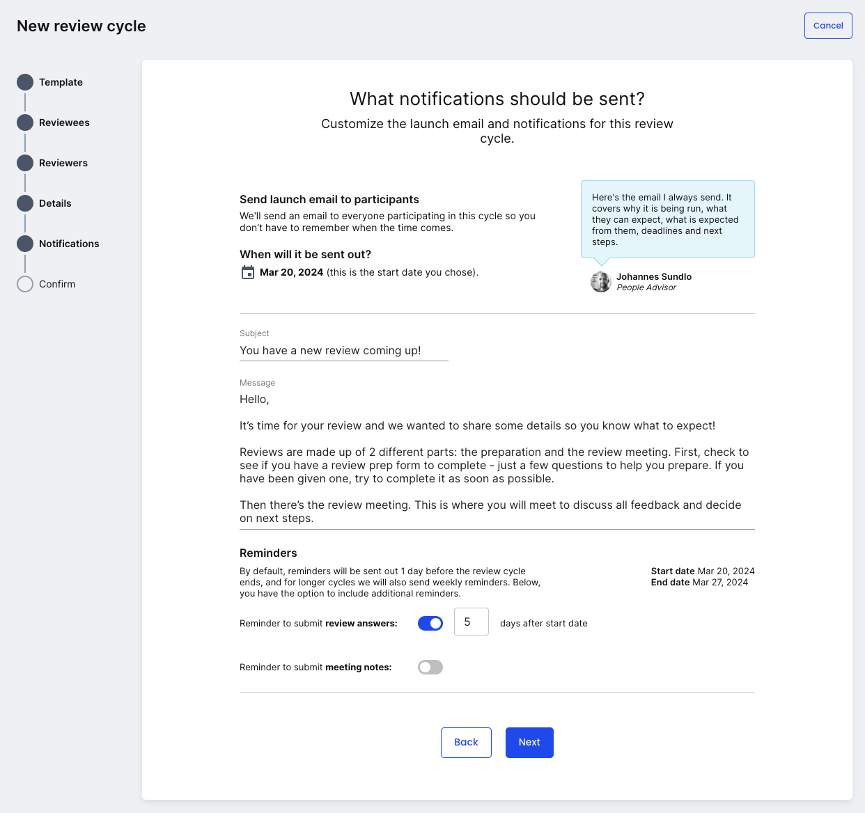Select the Reviewers step label
The image size is (865, 813).
coord(63,163)
